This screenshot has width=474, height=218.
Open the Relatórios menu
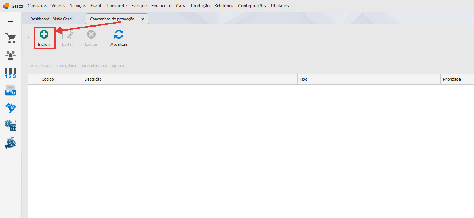pos(224,6)
